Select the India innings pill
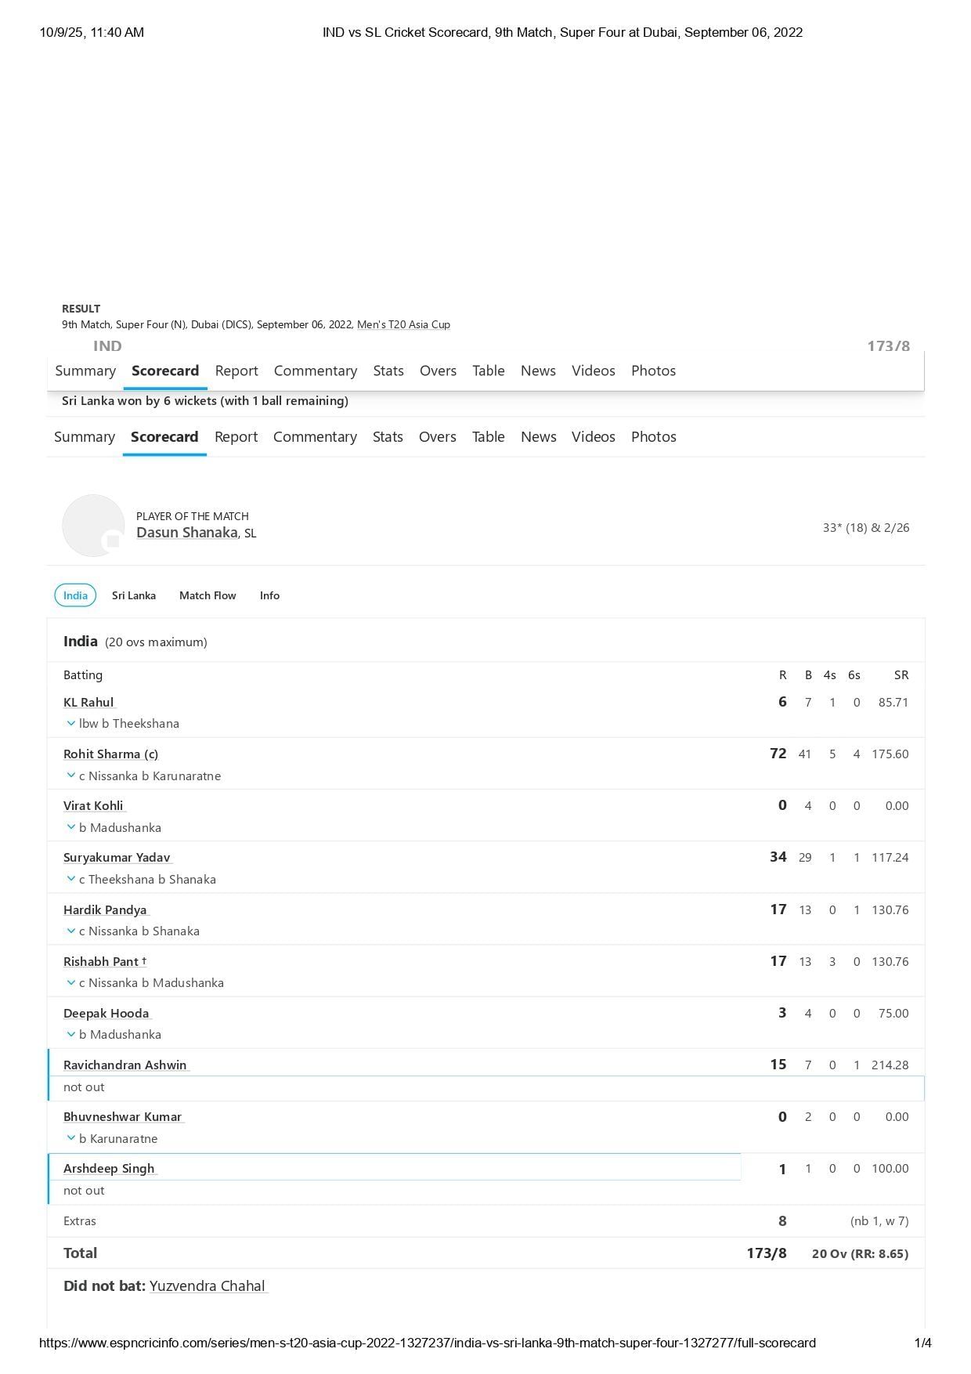The width and height of the screenshot is (971, 1374). click(75, 595)
